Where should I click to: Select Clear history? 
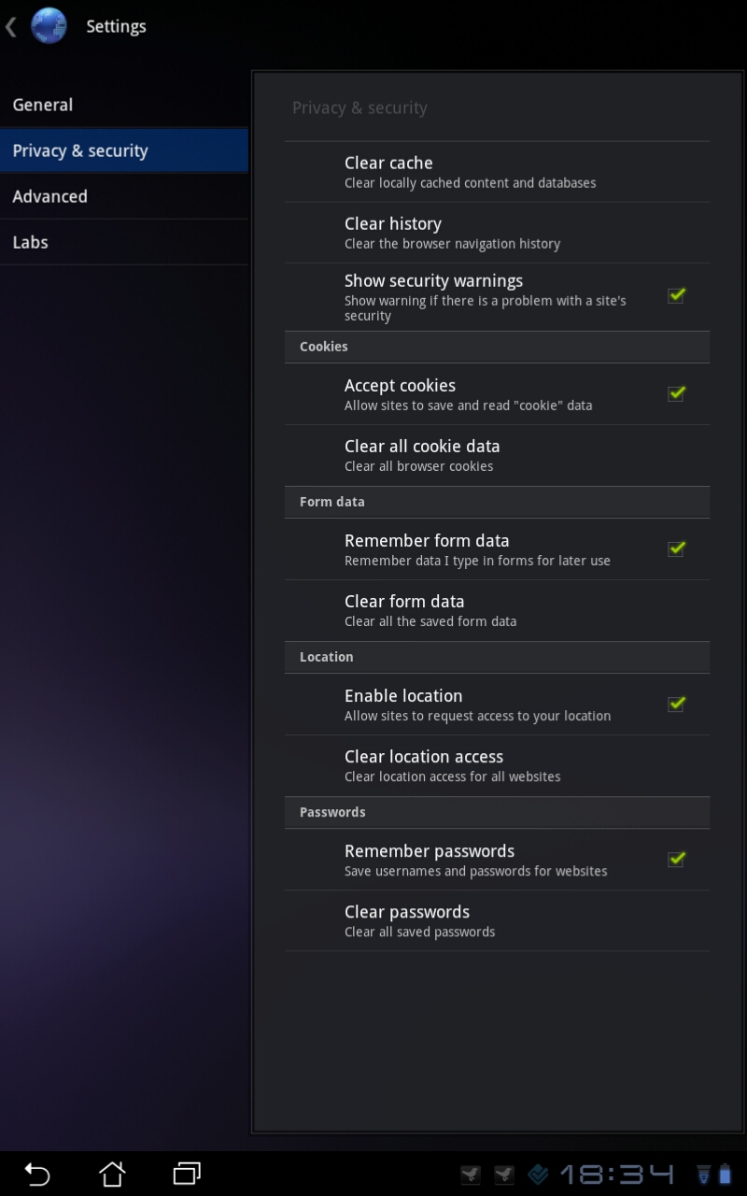pos(497,233)
